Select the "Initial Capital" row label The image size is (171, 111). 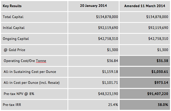[x=14, y=28]
